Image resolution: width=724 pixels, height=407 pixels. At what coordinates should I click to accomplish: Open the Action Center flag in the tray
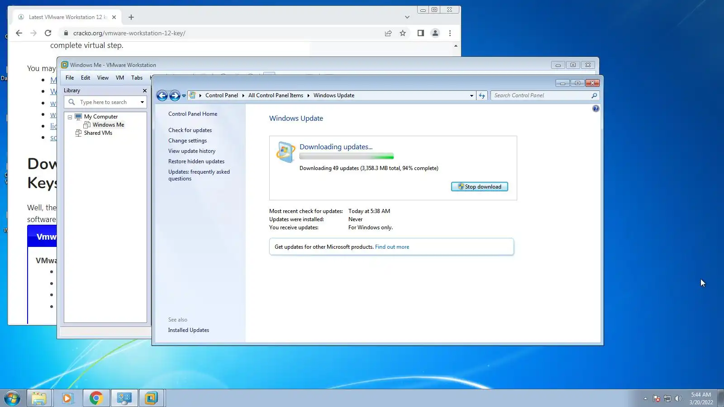pyautogui.click(x=657, y=398)
